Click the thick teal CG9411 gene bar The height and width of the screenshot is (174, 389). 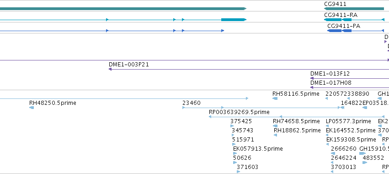coord(354,9)
